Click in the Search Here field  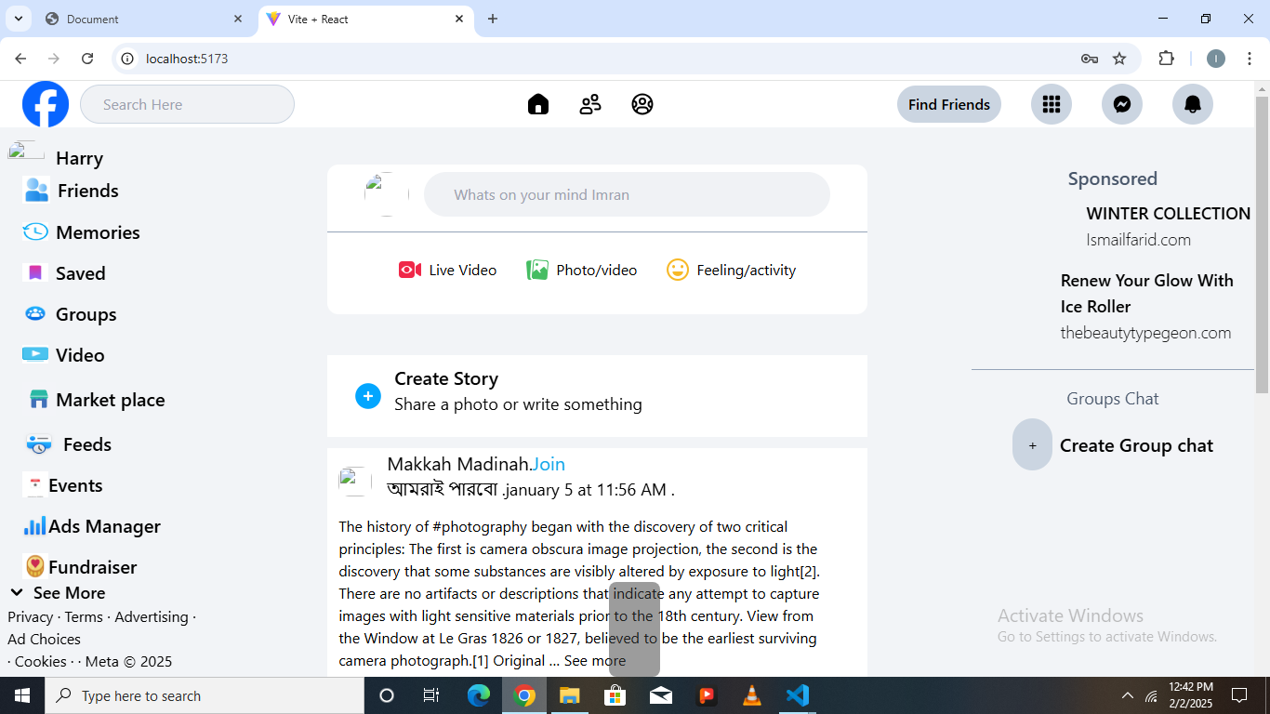pos(187,104)
